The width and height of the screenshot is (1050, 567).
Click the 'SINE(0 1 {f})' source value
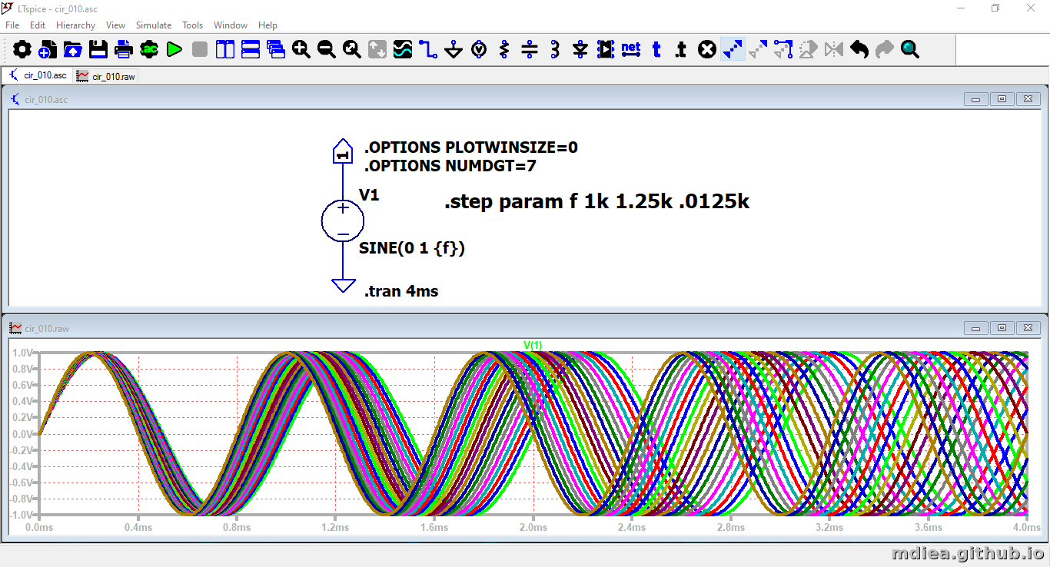click(x=412, y=248)
